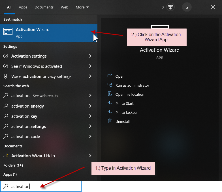Screen dimensions: 222x192
Task: Choose Uninstall for Activation Wizard
Action: (122, 121)
